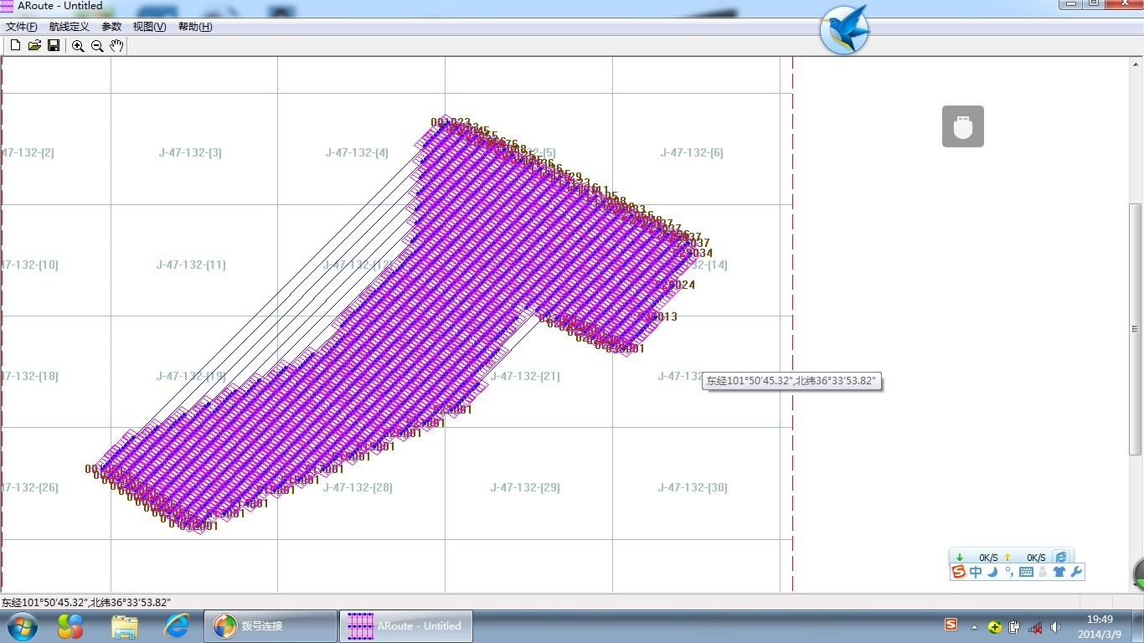
Task: Click map sheet label J-47-132-{30}
Action: coord(693,488)
